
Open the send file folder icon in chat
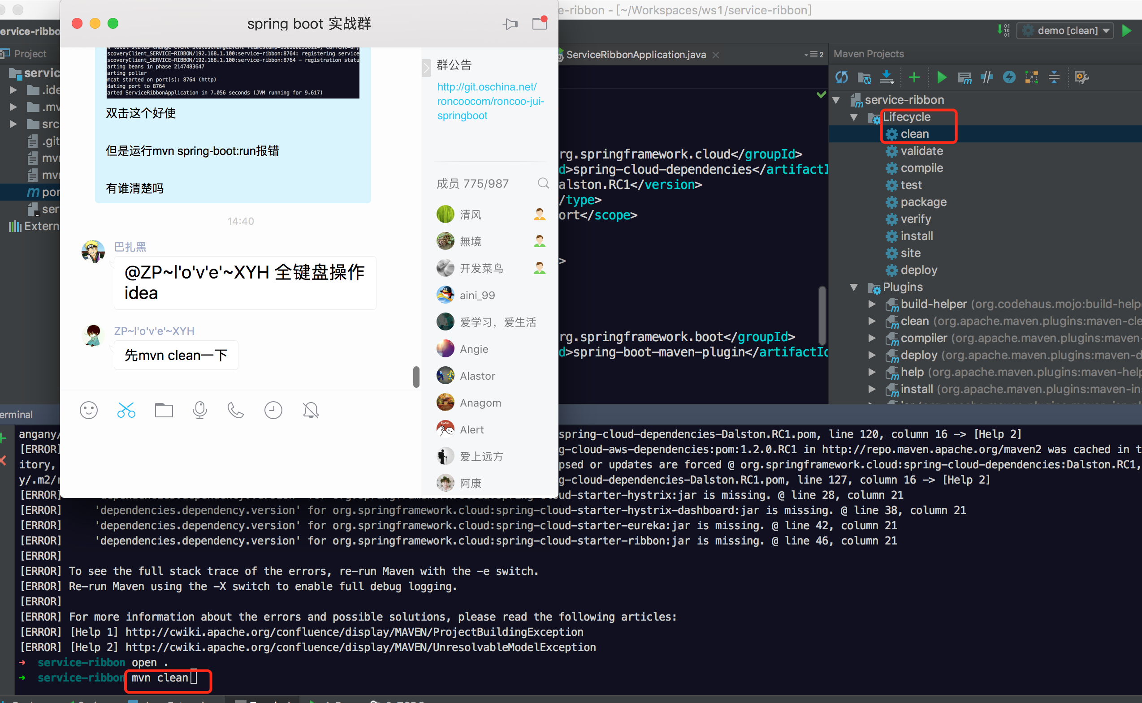click(x=164, y=410)
